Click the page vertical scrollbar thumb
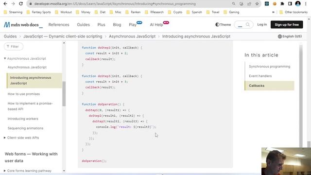The height and width of the screenshot is (175, 311). tap(309, 144)
